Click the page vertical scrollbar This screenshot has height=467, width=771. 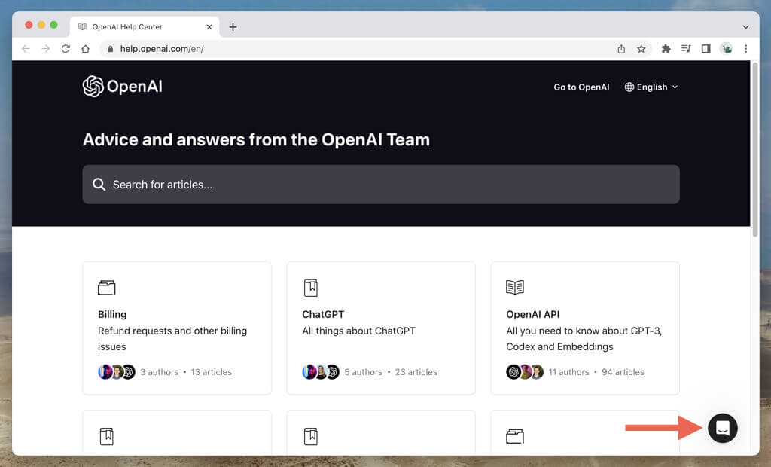tap(754, 151)
